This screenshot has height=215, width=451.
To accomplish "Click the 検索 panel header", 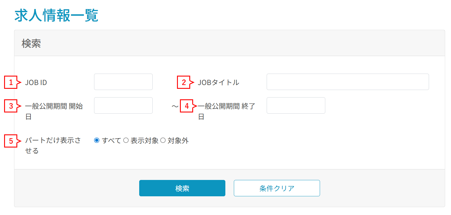I will [x=229, y=43].
